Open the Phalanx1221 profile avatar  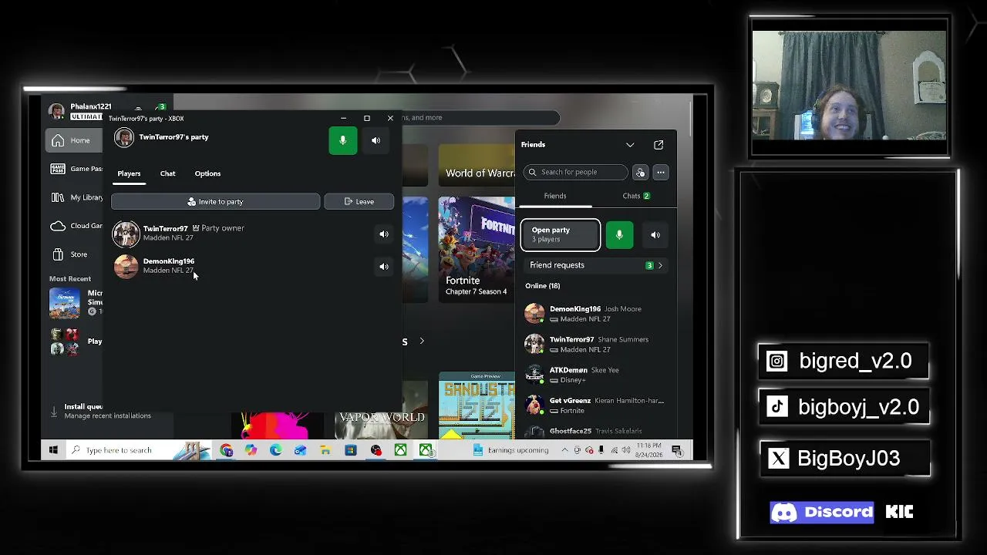click(56, 111)
